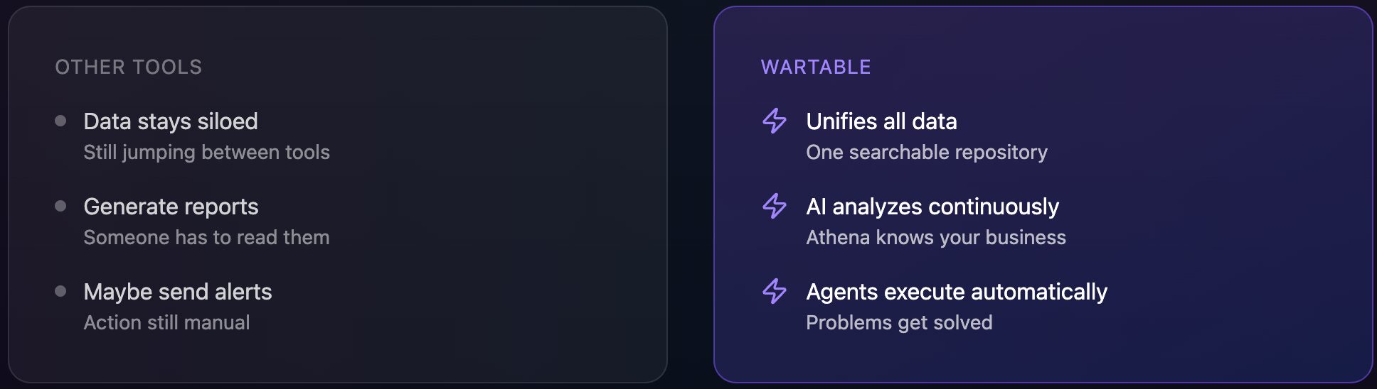The height and width of the screenshot is (389, 1377).
Task: Click the Athena knows your business subtitle
Action: [935, 237]
